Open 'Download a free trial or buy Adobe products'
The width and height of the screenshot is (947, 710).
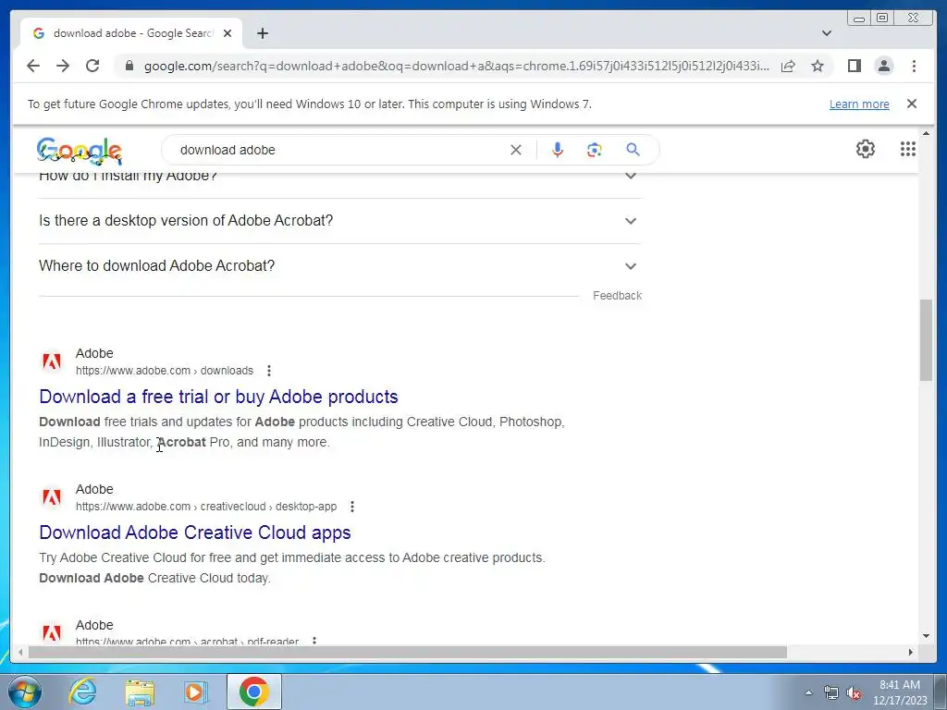click(218, 397)
